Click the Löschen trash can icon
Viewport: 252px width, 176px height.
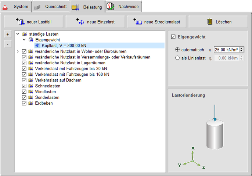coord(210,22)
